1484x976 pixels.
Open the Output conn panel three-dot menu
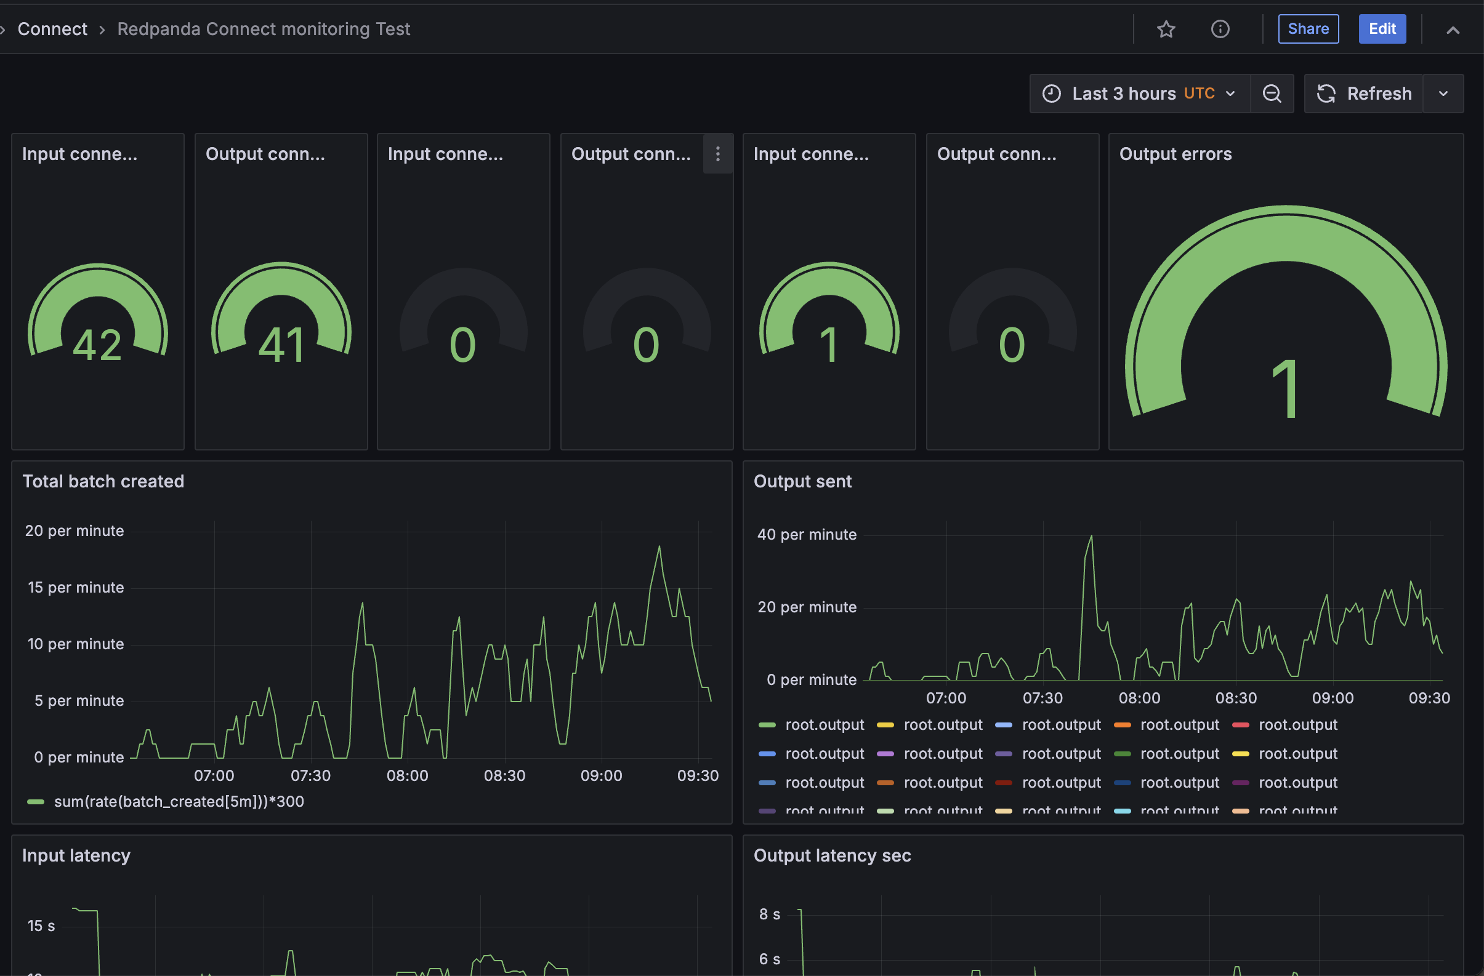pos(718,154)
